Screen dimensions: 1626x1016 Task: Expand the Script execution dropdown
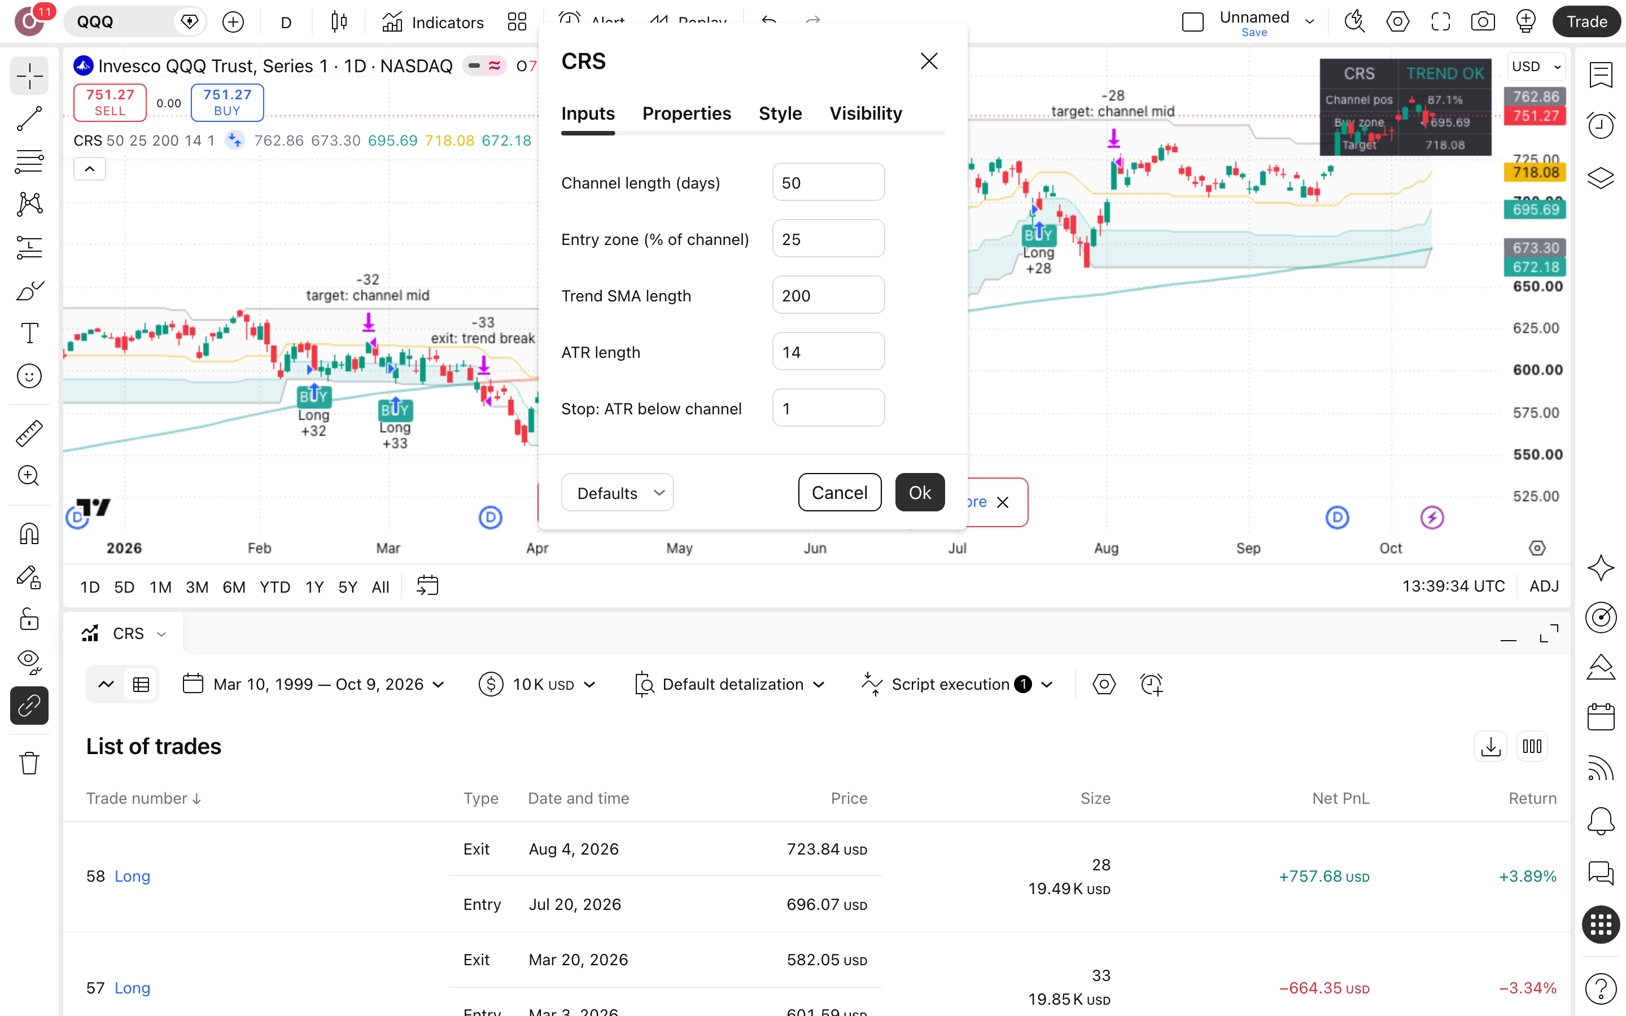957,684
